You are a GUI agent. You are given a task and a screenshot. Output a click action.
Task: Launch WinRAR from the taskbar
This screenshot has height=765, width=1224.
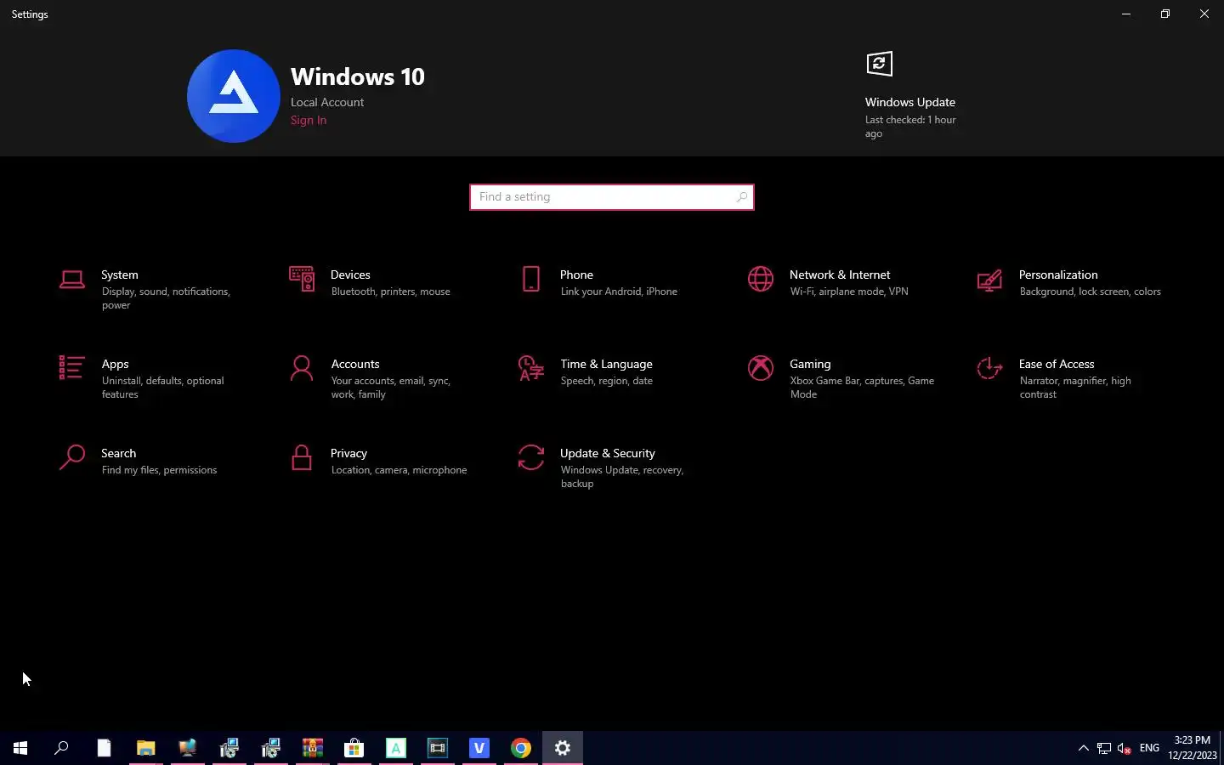[x=313, y=748]
